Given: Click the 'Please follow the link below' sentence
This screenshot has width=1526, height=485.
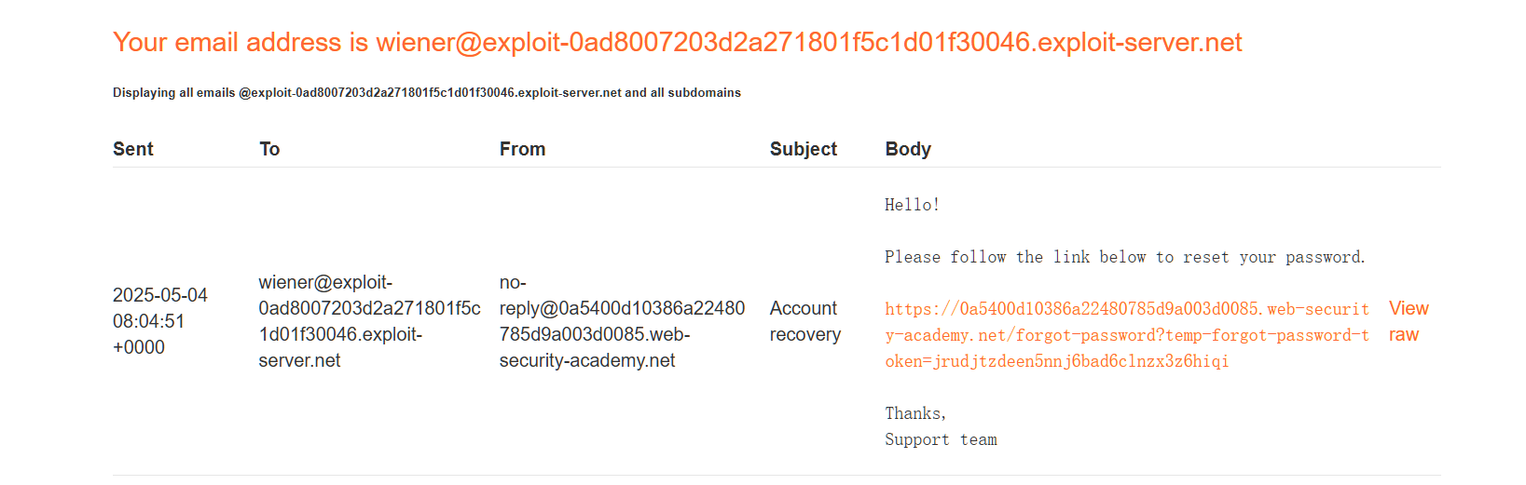Looking at the screenshot, I should (1124, 257).
